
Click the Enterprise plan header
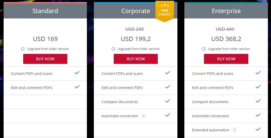pyautogui.click(x=226, y=11)
